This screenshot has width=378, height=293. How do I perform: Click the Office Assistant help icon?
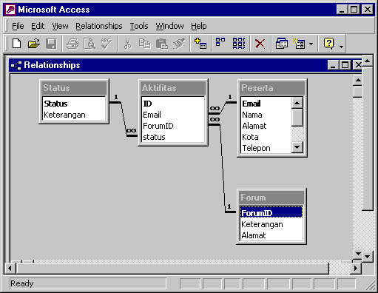coord(328,44)
